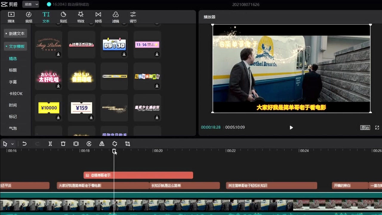The width and height of the screenshot is (382, 215).
Task: Select subtitle clip 开编的旁白
Action: [x=350, y=186]
